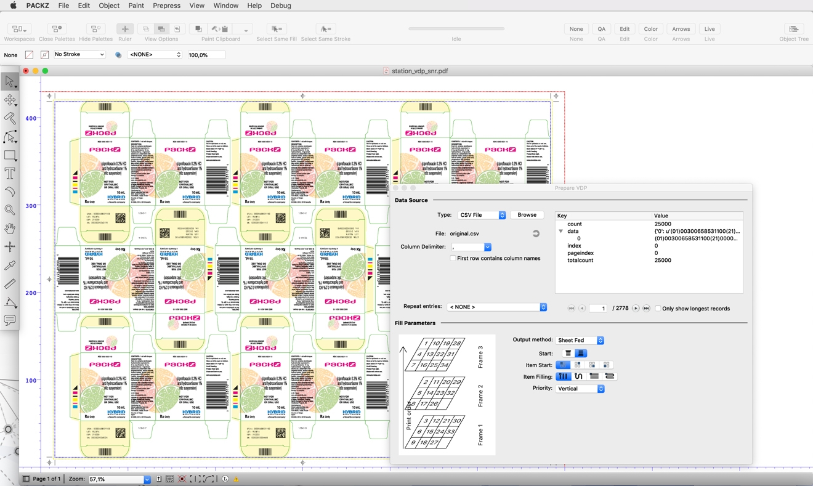This screenshot has width=813, height=486.
Task: Set Start to top option
Action: pyautogui.click(x=568, y=354)
